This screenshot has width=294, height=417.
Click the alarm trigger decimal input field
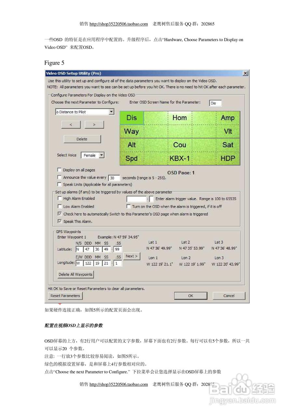point(152,199)
